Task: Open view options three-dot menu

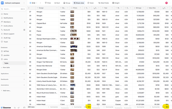Action: [x=40, y=3]
